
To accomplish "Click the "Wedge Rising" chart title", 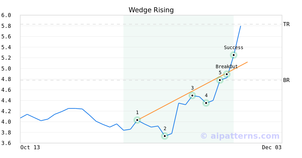I will point(151,10).
